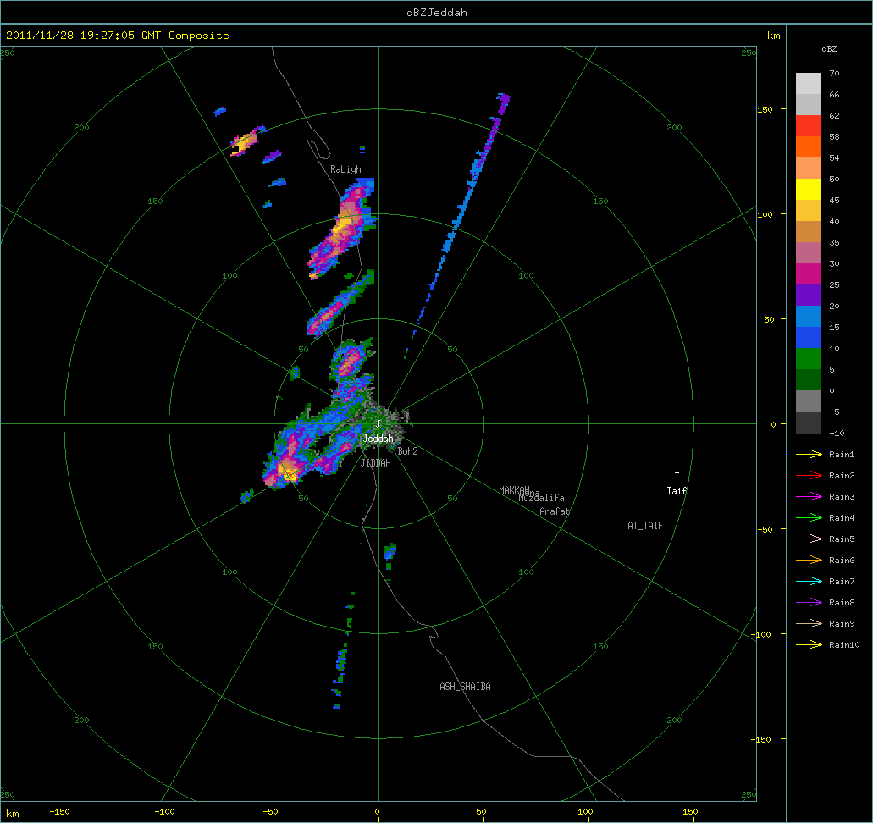Click the tan Rain9 arrow icon
This screenshot has width=873, height=823.
pos(809,624)
